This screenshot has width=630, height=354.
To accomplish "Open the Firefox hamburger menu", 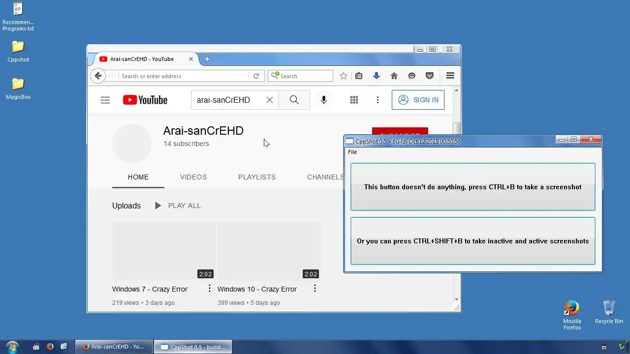I will [450, 76].
